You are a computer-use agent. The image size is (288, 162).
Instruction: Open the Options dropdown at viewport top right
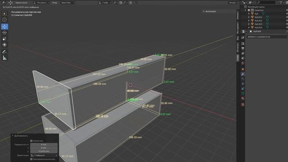click(233, 3)
